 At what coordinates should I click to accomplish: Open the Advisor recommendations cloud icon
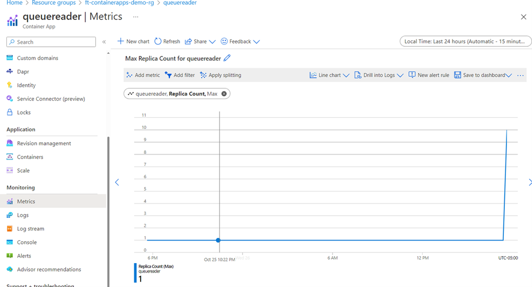(10, 269)
